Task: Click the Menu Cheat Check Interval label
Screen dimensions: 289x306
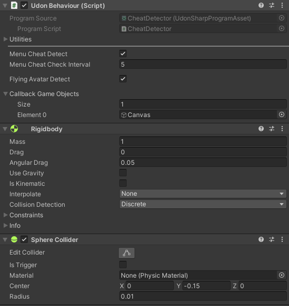Action: point(50,64)
